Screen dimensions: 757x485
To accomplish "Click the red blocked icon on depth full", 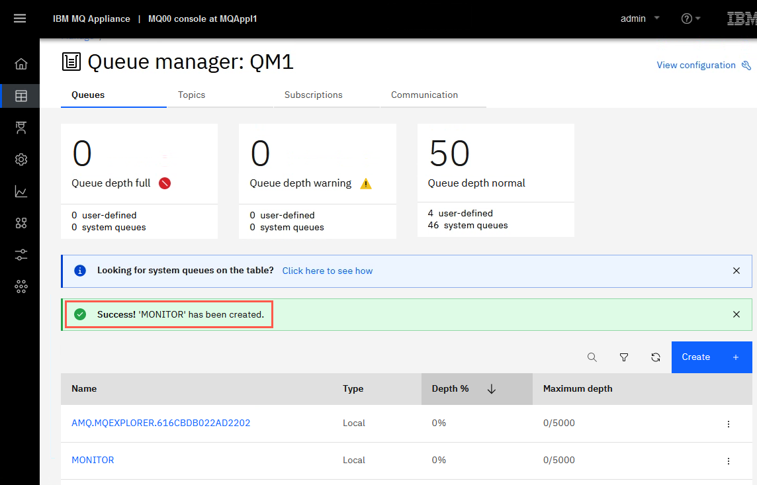I will point(165,183).
